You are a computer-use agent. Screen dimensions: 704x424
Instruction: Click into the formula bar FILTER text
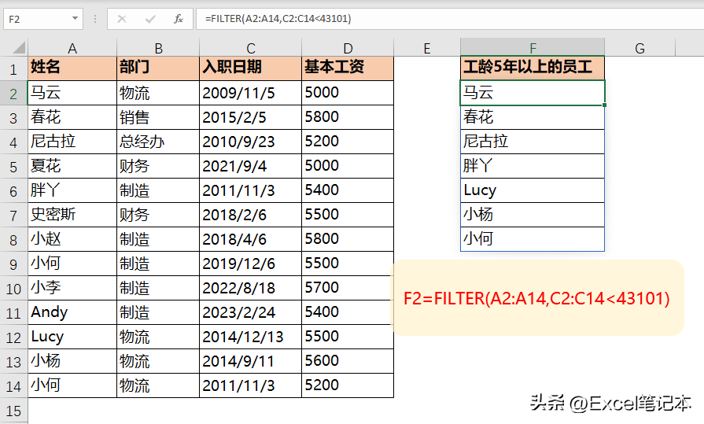pos(278,19)
